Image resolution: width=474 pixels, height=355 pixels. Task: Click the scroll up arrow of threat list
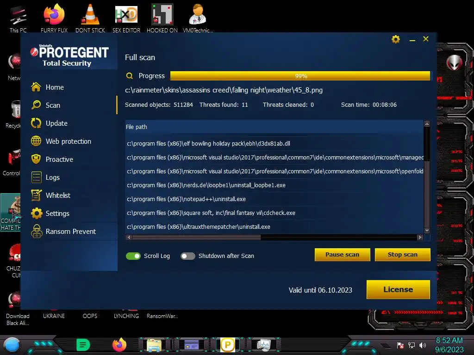point(427,124)
